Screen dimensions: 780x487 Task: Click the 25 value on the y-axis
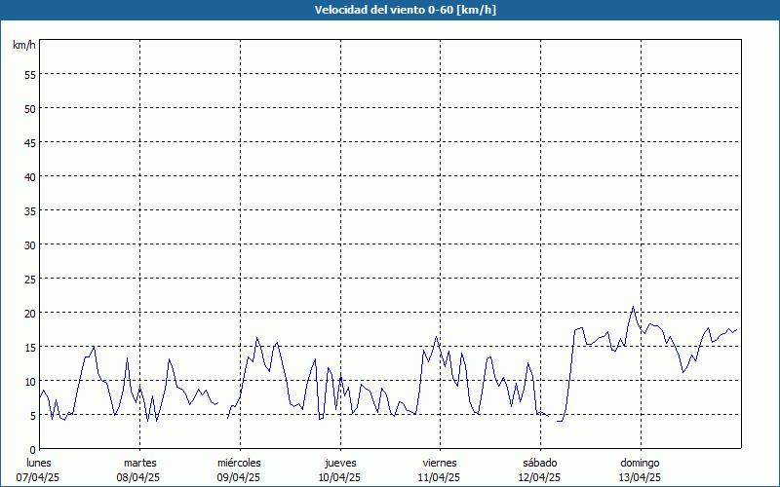coord(30,279)
